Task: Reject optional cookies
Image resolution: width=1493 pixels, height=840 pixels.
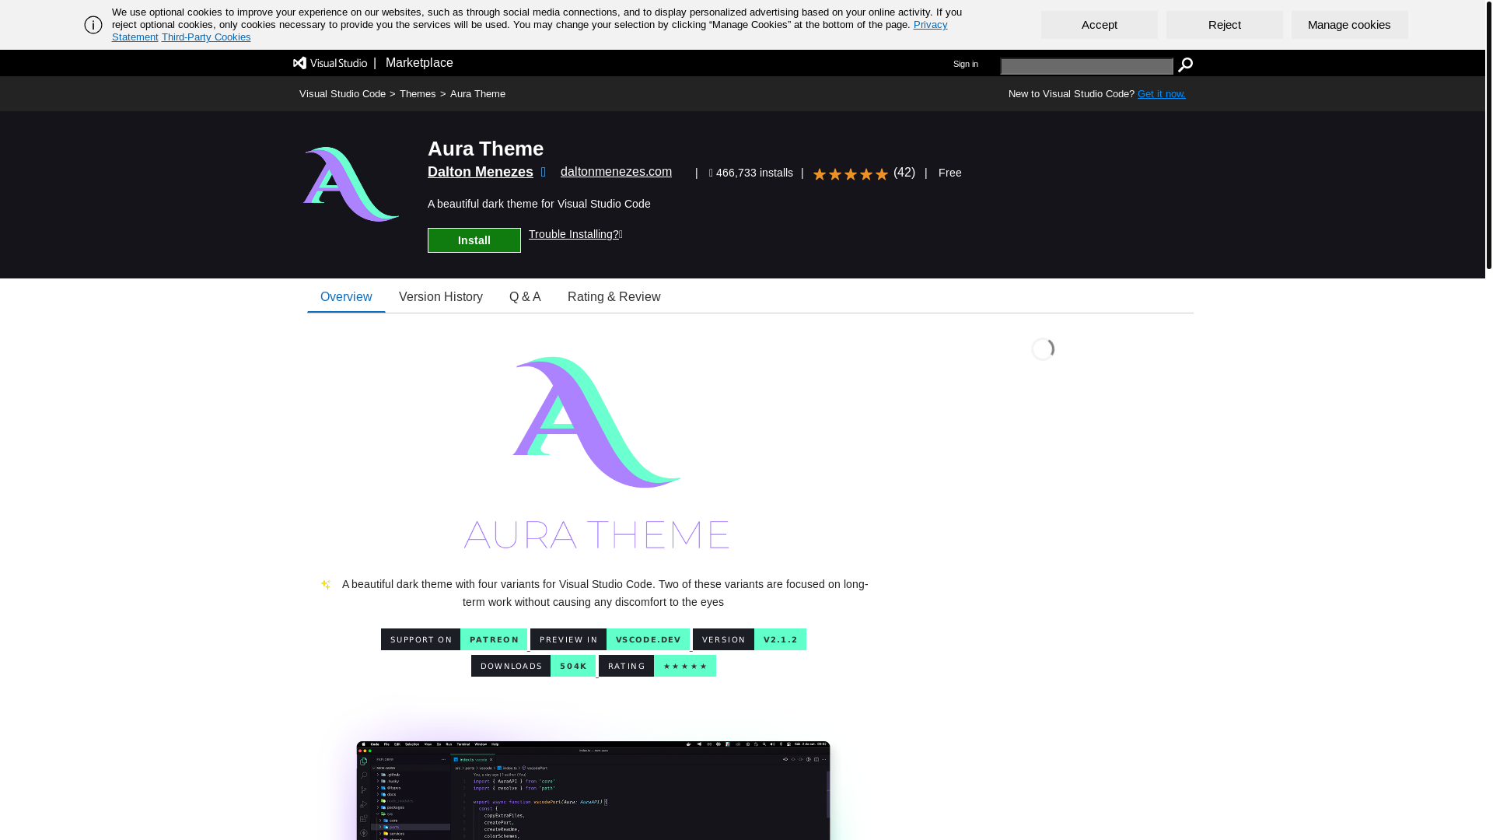Action: coord(1225,25)
